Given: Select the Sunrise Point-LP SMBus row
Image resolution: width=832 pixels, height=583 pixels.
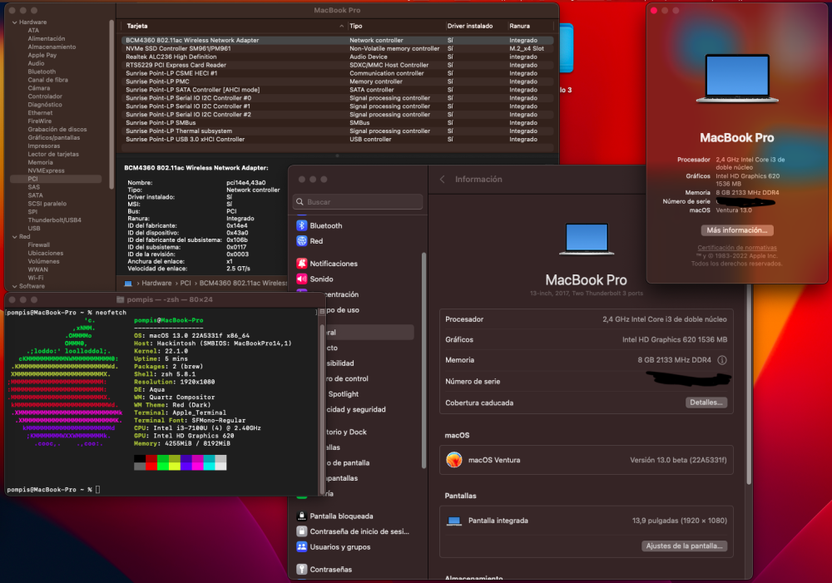Looking at the screenshot, I should click(x=337, y=122).
